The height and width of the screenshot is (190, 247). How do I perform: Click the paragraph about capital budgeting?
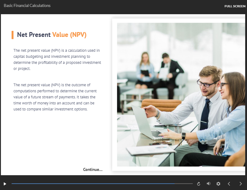pyautogui.click(x=57, y=60)
